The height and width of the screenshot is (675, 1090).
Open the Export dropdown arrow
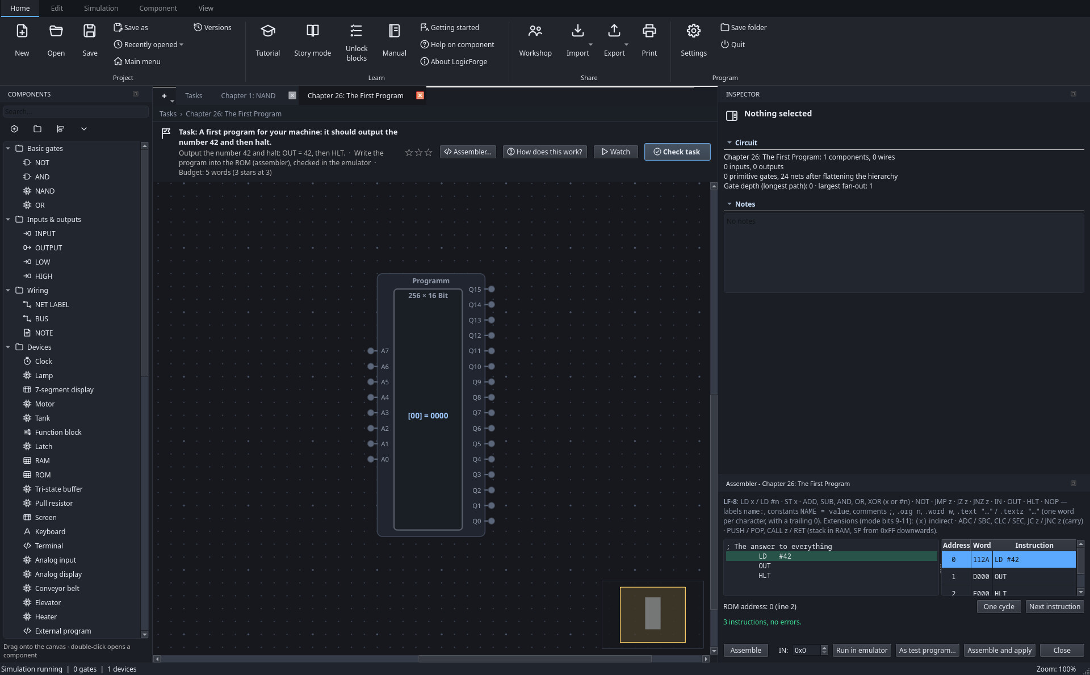tap(626, 44)
